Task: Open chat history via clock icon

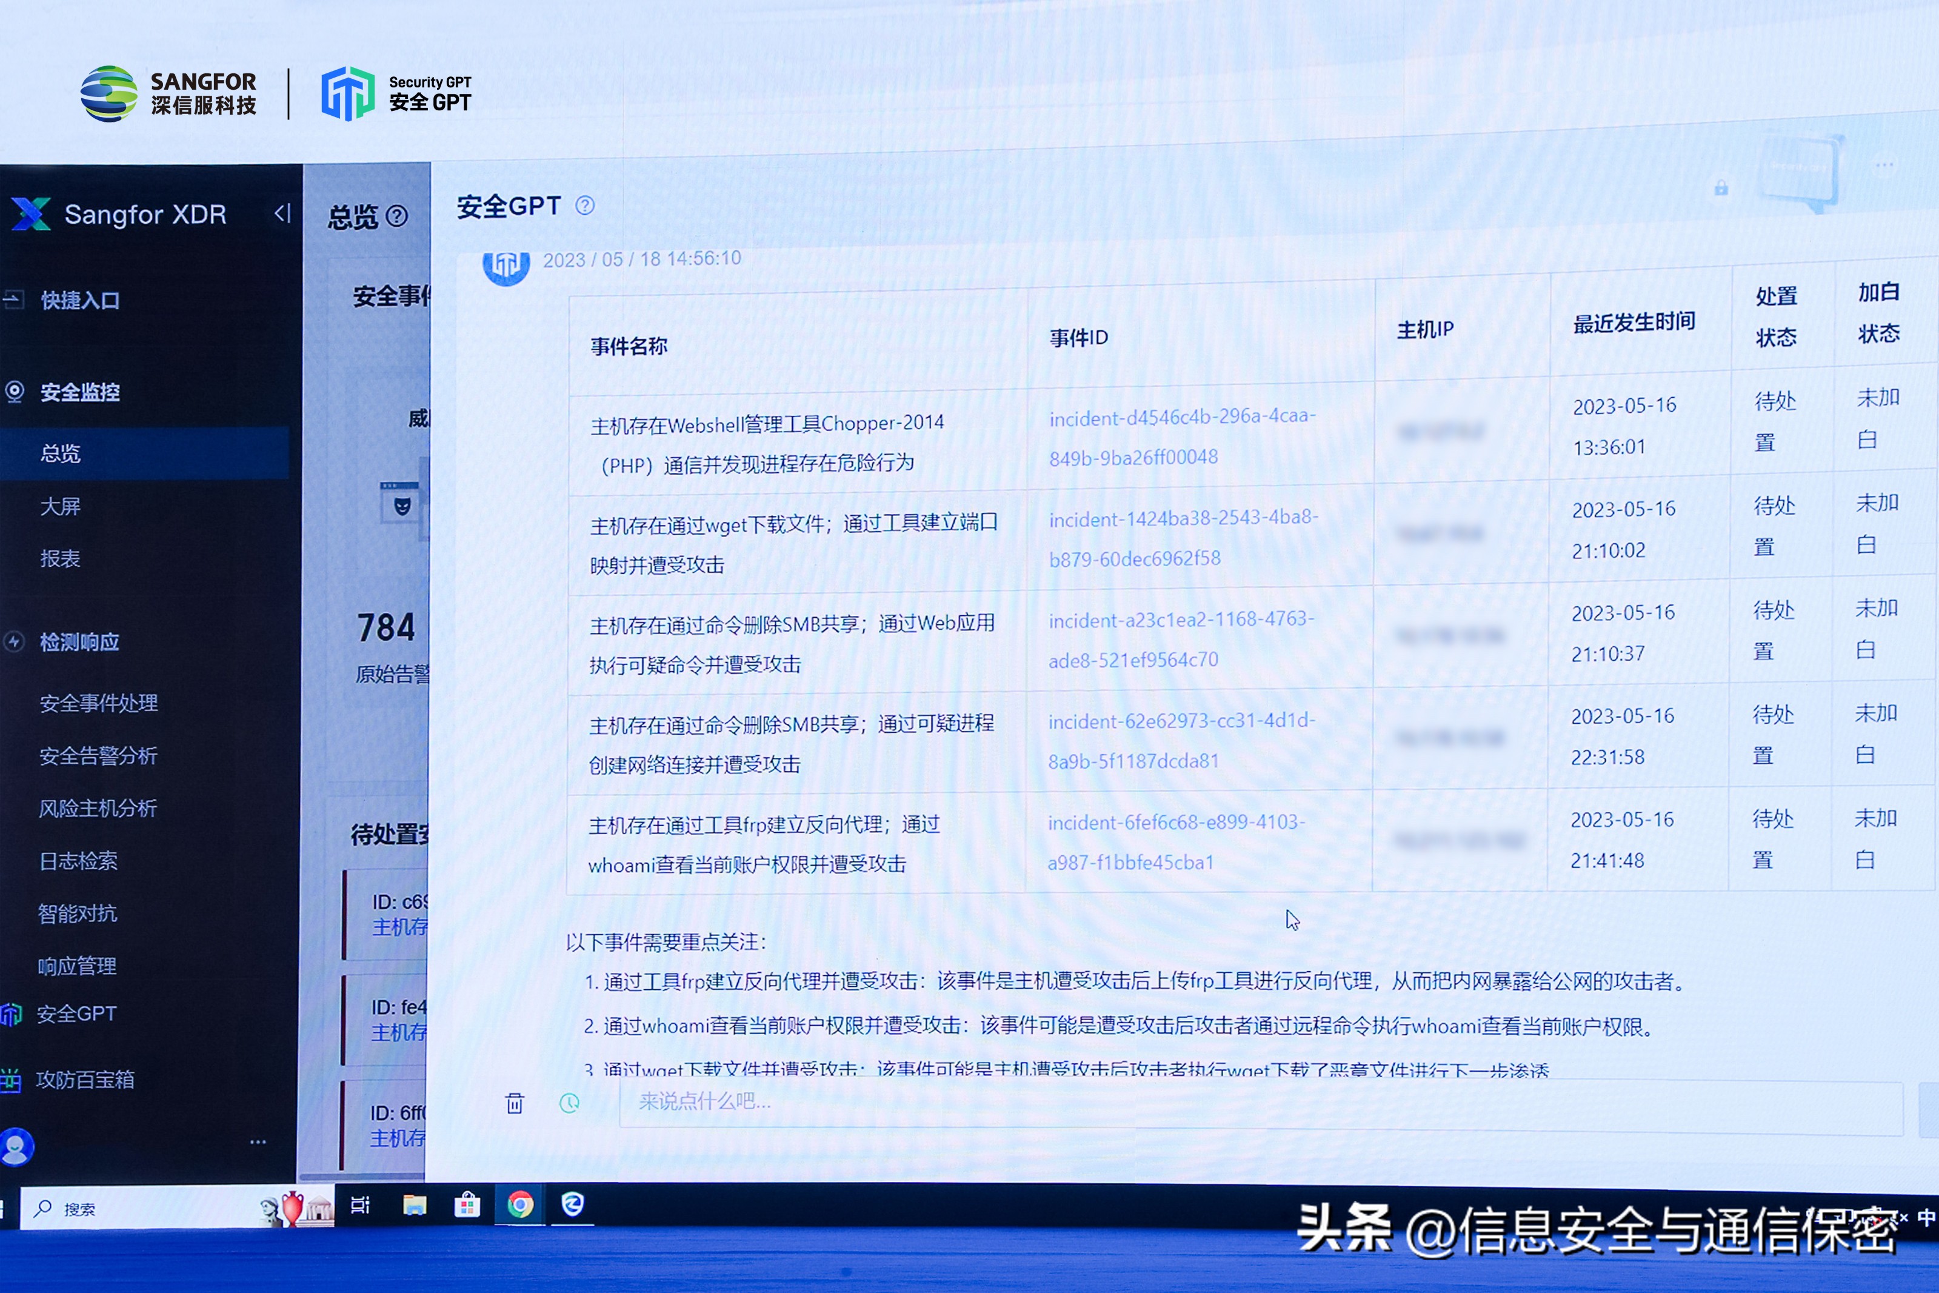Action: pos(569,1103)
